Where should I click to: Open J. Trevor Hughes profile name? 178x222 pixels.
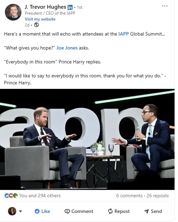(x=45, y=7)
